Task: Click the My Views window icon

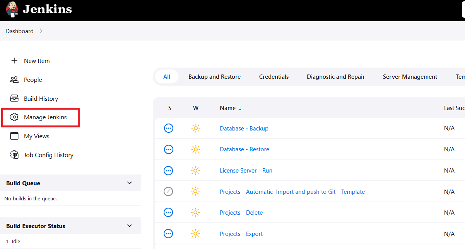Action: (x=14, y=136)
